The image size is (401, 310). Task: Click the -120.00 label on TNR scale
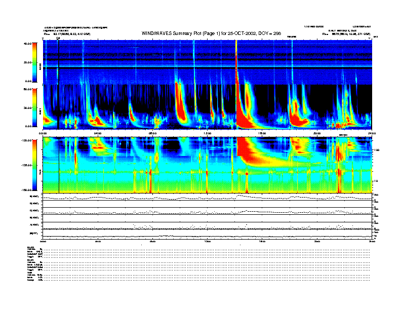point(26,140)
